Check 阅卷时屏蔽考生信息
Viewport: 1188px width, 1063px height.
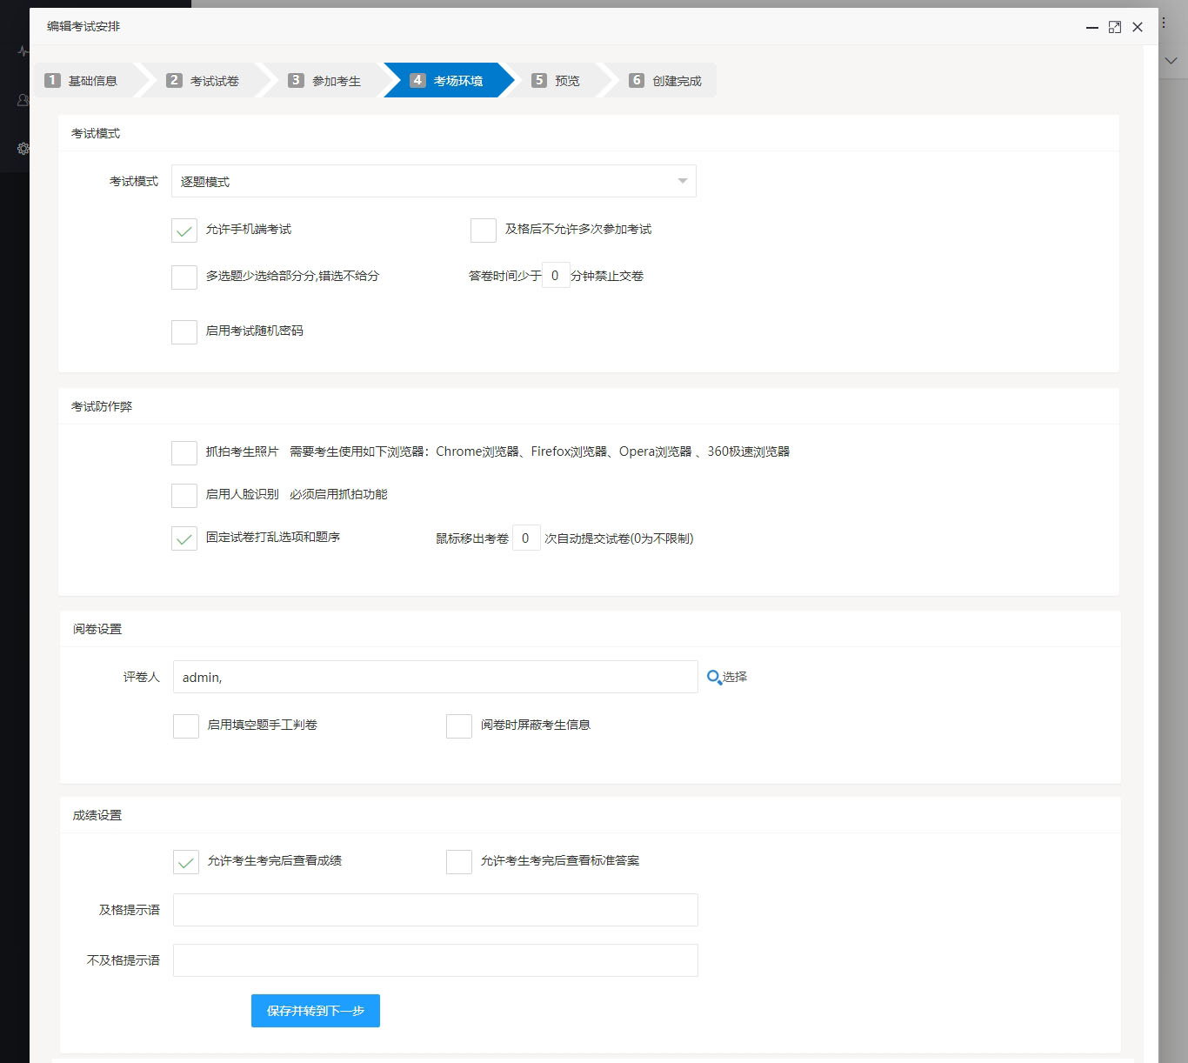[x=459, y=726]
